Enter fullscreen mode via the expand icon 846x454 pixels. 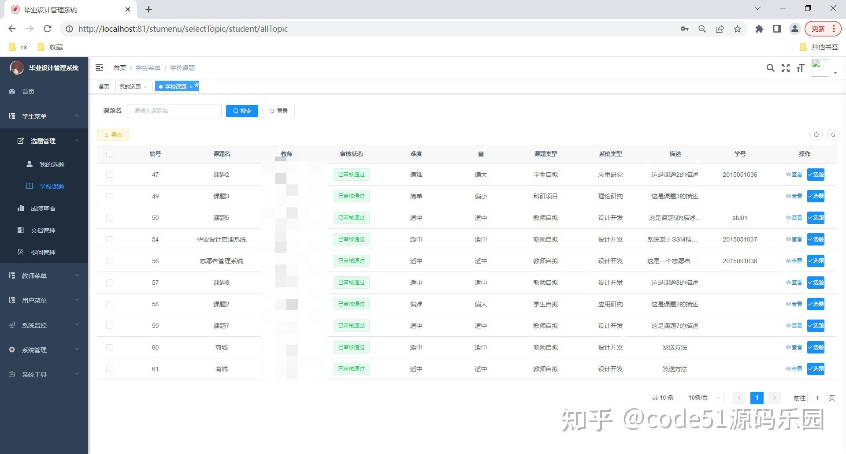point(786,68)
